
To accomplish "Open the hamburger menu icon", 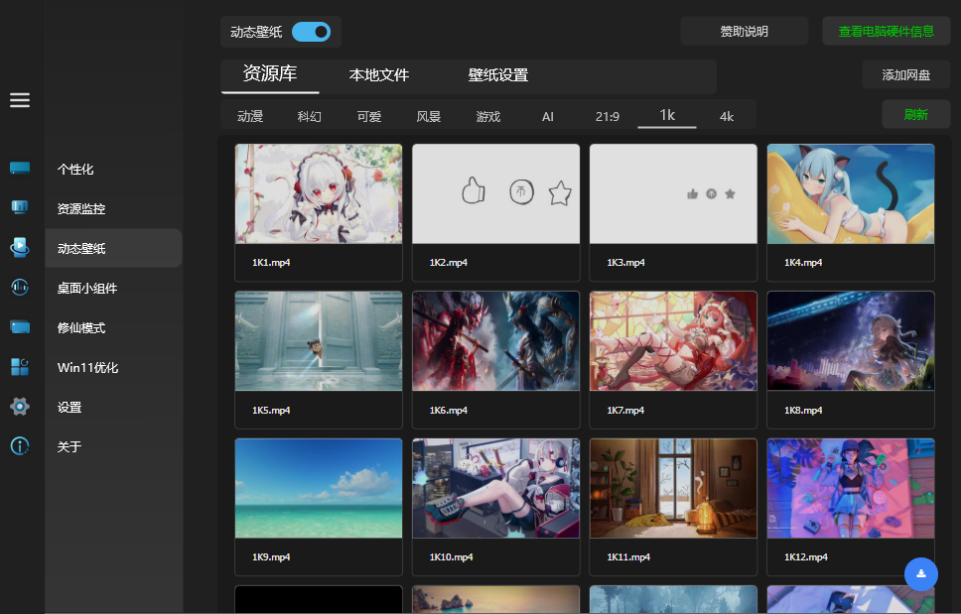I will coord(20,100).
